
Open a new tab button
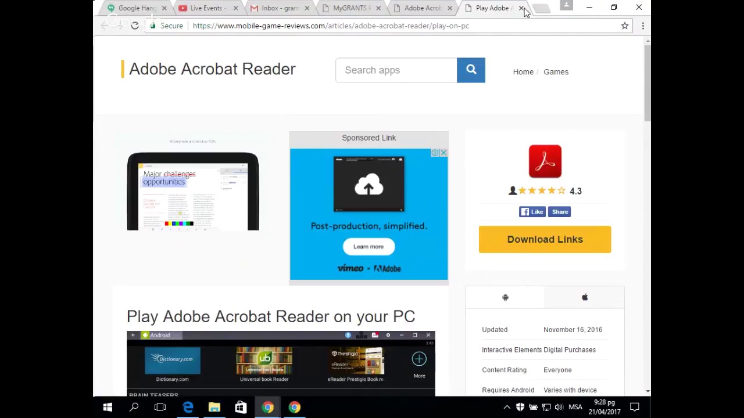click(541, 9)
